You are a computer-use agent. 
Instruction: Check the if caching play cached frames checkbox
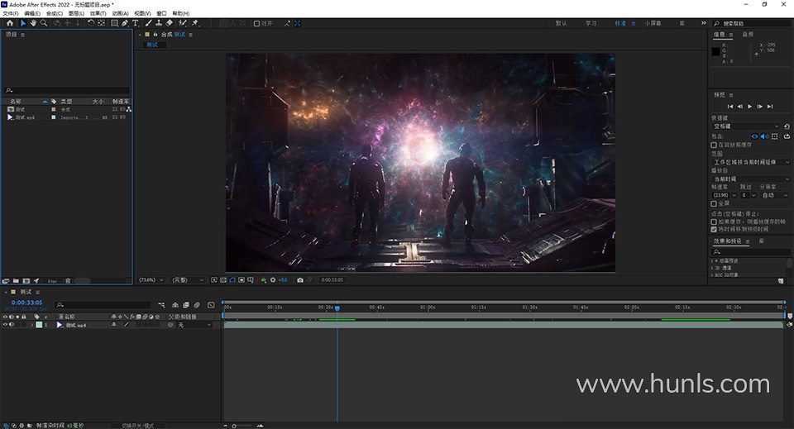click(x=714, y=222)
